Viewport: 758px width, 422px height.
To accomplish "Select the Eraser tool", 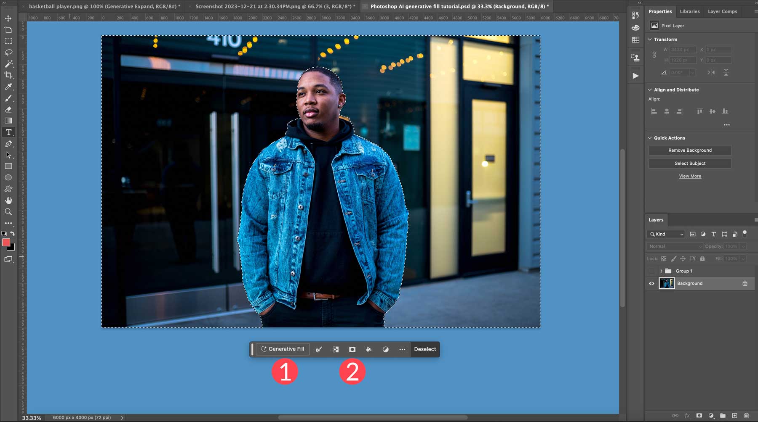I will 8,110.
